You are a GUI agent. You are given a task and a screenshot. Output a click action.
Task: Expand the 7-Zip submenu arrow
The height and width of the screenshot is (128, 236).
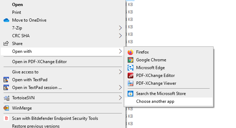120,28
